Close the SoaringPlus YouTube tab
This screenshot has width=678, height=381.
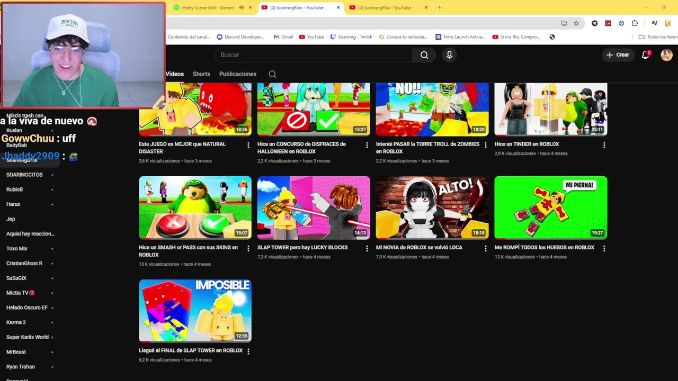(x=426, y=7)
